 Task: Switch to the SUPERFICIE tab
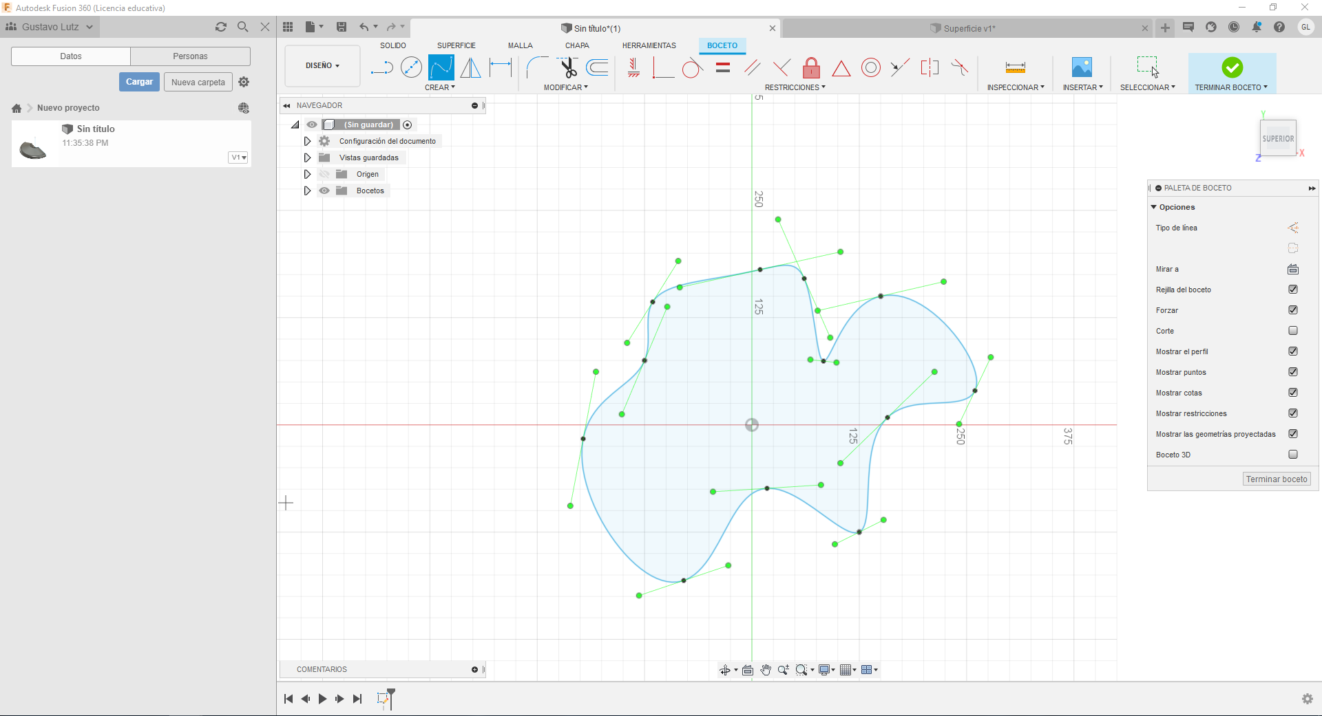(x=457, y=45)
